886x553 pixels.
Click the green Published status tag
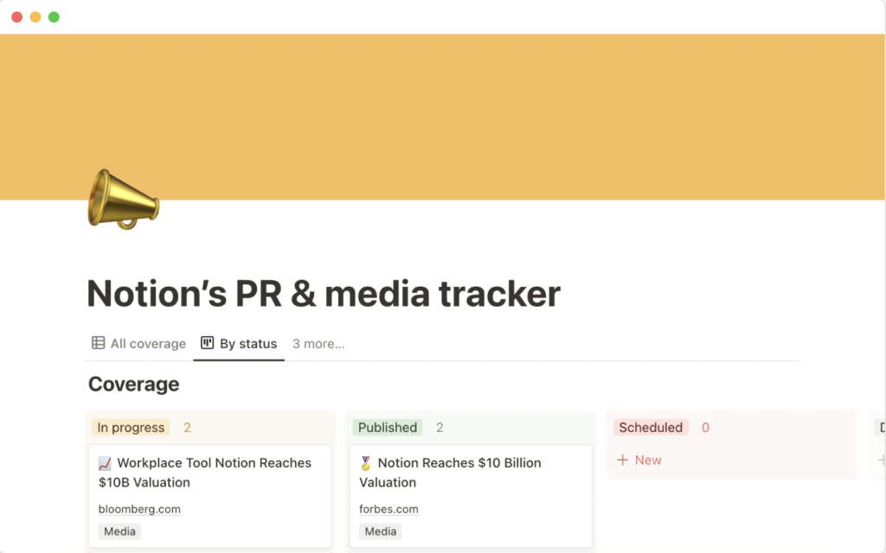[388, 427]
